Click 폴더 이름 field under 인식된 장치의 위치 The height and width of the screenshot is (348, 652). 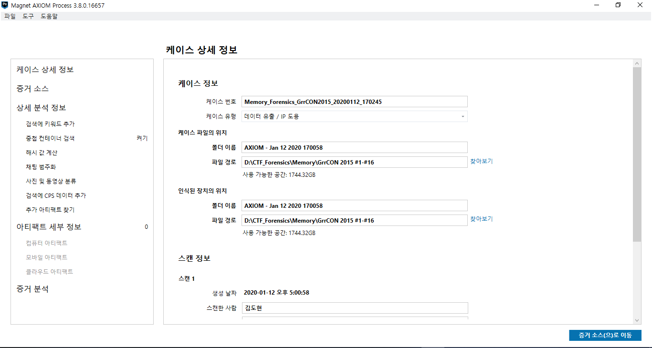(355, 205)
